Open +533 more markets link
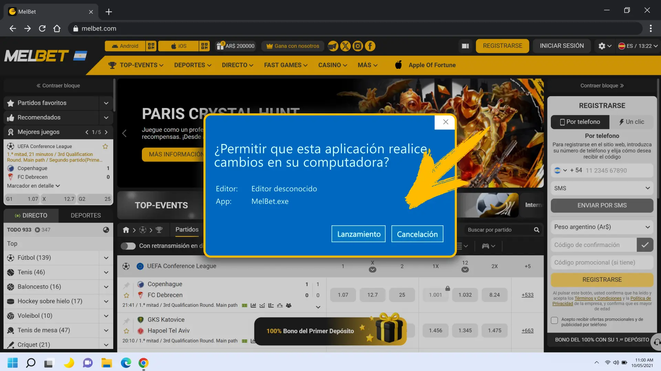661x371 pixels. 527,295
